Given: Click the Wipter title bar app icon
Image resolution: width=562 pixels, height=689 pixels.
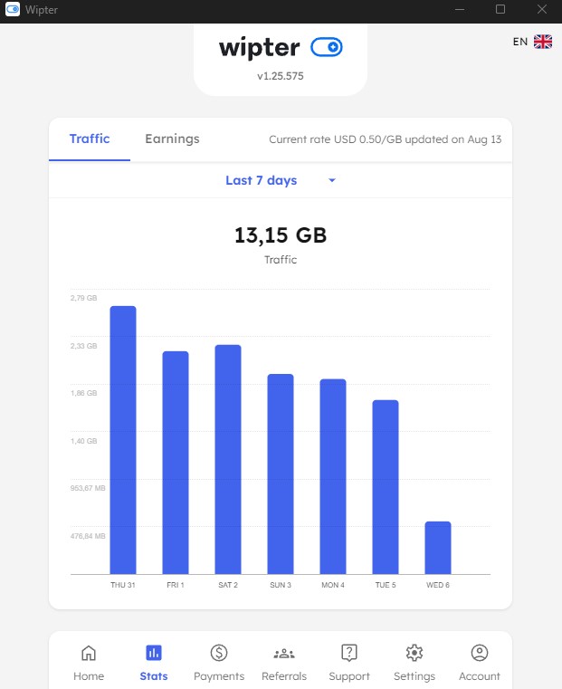Looking at the screenshot, I should coord(13,9).
